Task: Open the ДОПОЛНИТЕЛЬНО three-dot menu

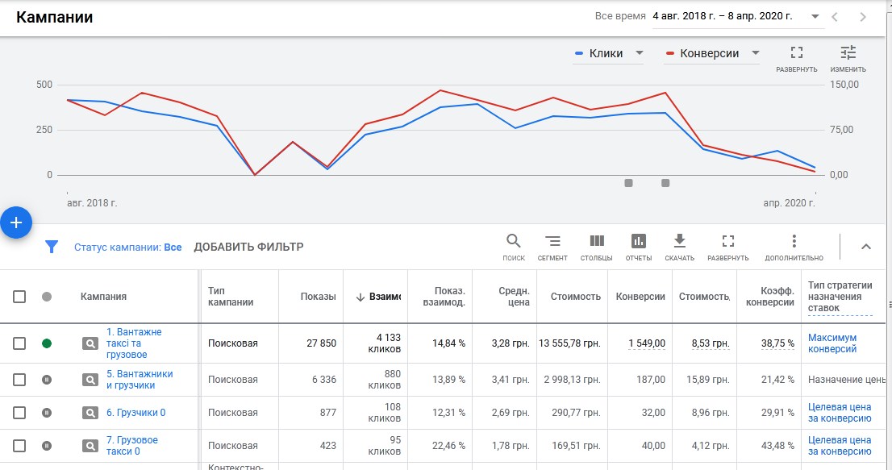Action: point(794,240)
